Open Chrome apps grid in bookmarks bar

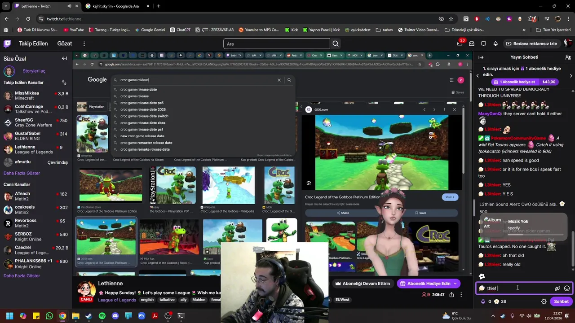click(x=6, y=30)
